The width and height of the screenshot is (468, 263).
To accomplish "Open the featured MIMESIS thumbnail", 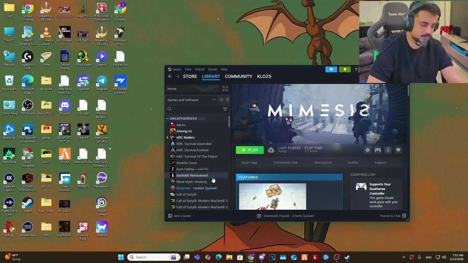I will pos(272,197).
